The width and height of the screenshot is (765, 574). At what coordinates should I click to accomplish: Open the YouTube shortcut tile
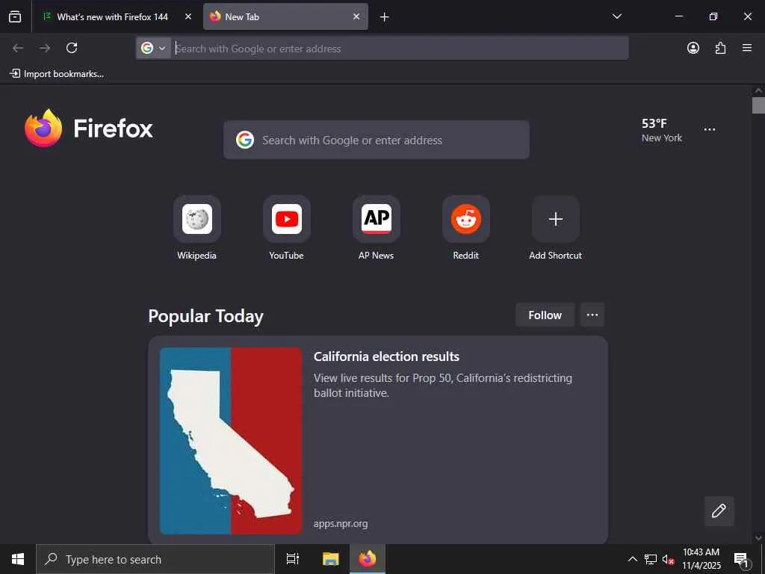tap(287, 219)
